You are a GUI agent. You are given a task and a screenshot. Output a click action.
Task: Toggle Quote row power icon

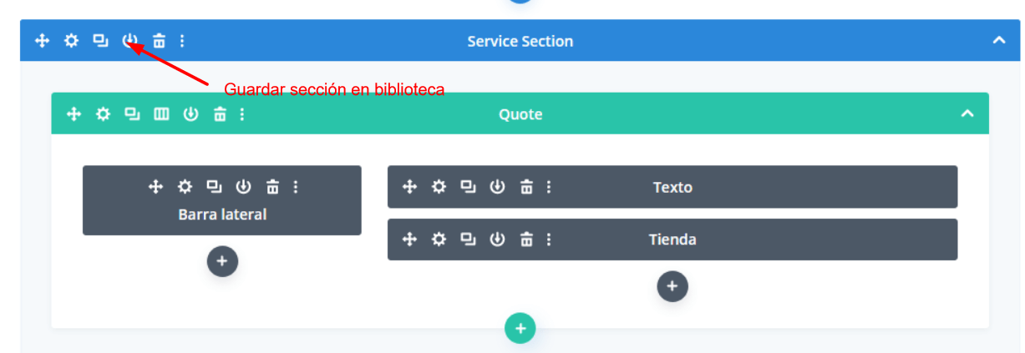(x=190, y=114)
